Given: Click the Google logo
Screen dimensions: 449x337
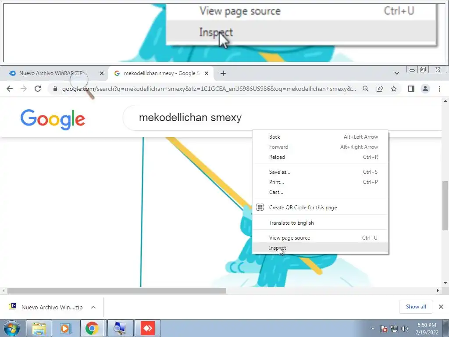Looking at the screenshot, I should coord(53,119).
